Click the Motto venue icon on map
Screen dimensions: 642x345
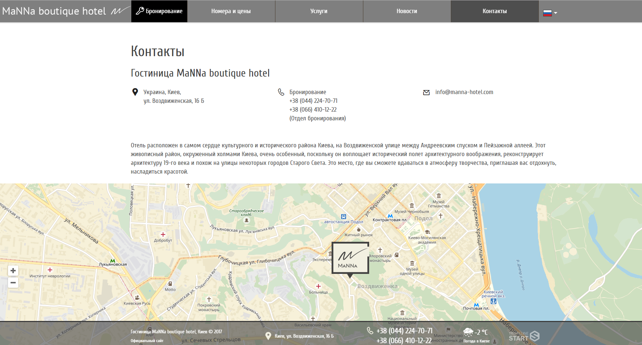170,284
